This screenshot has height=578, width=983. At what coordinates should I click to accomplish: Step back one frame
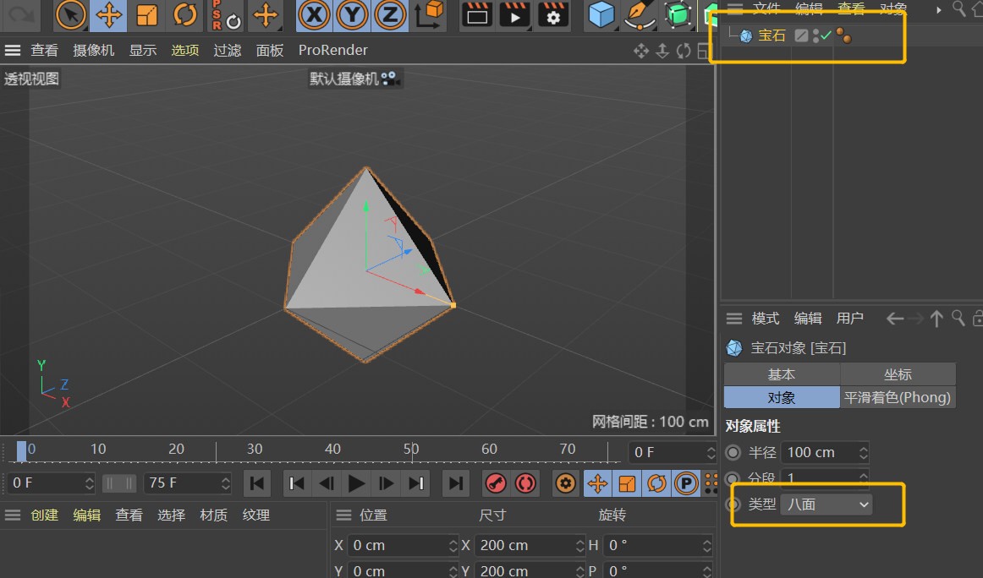click(327, 483)
